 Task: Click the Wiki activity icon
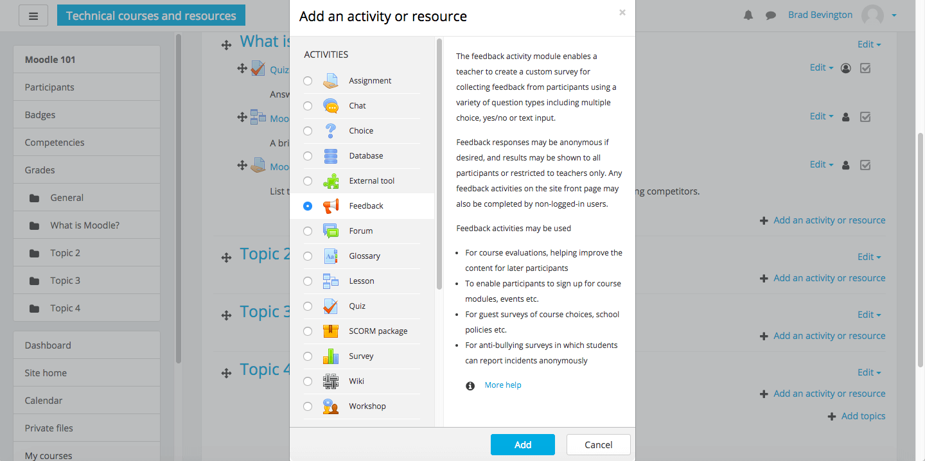tap(331, 381)
